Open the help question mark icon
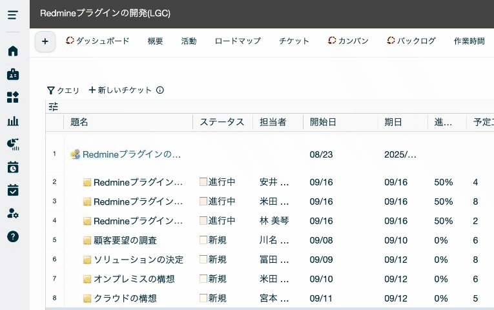The image size is (494, 310). tap(13, 236)
